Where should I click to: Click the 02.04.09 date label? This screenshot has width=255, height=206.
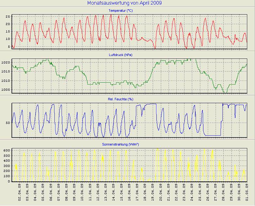coord(20,193)
